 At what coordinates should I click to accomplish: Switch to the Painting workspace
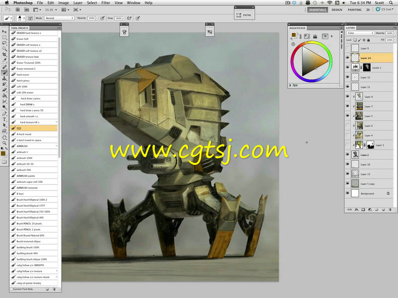(355, 9)
